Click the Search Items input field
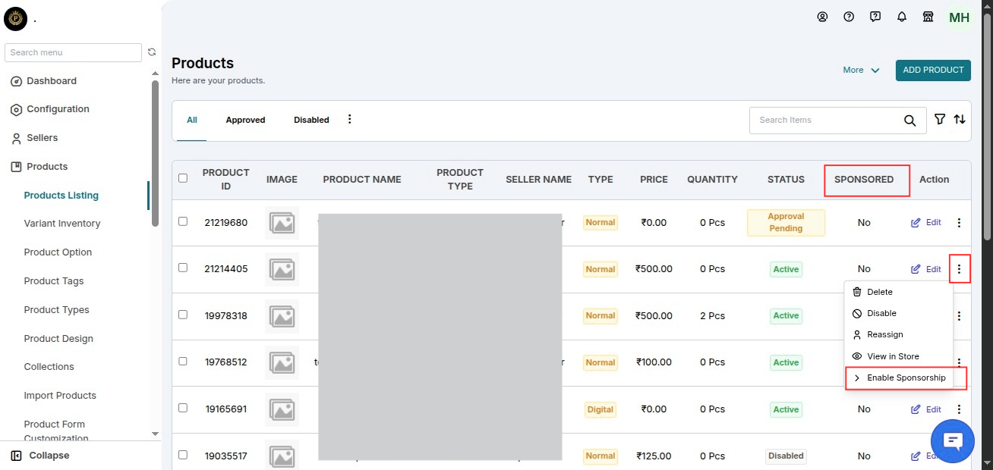The image size is (993, 470). click(x=827, y=121)
